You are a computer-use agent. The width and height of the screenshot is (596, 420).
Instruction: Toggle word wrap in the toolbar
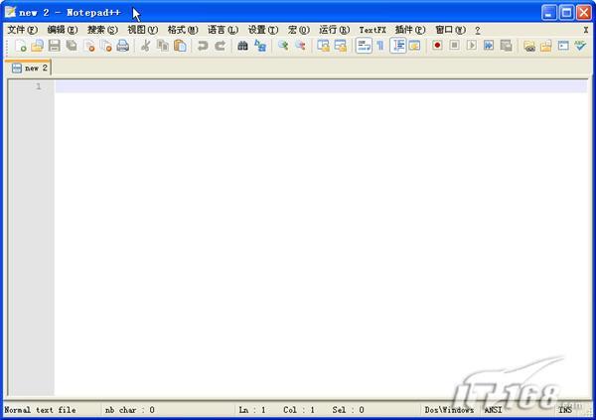click(364, 46)
